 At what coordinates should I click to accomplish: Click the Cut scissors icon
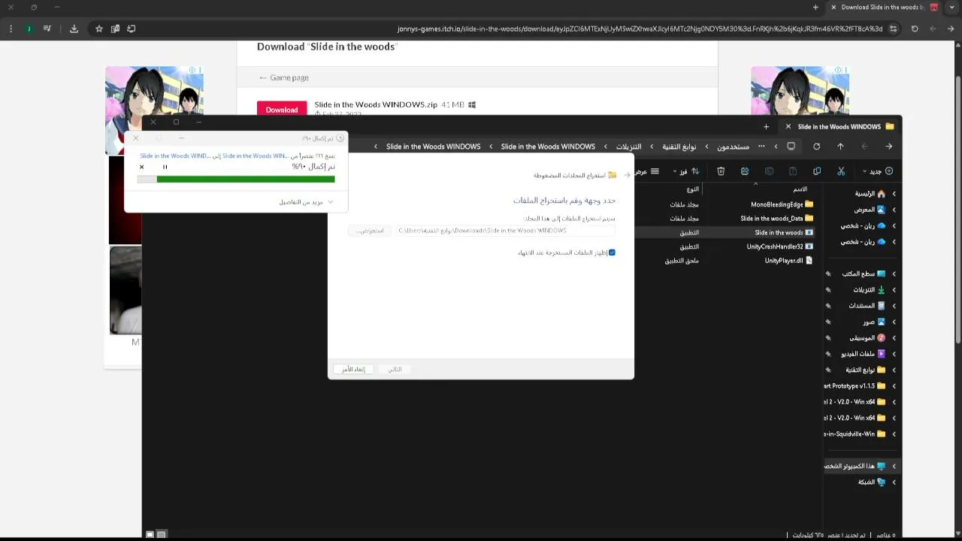[x=841, y=171]
